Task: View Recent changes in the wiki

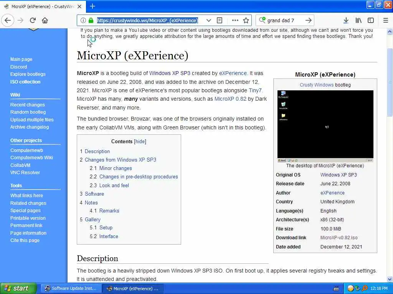Action: point(28,105)
